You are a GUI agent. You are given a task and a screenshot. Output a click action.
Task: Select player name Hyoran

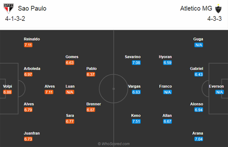click(165, 57)
